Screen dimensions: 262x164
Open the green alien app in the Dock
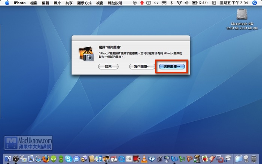tap(54, 159)
